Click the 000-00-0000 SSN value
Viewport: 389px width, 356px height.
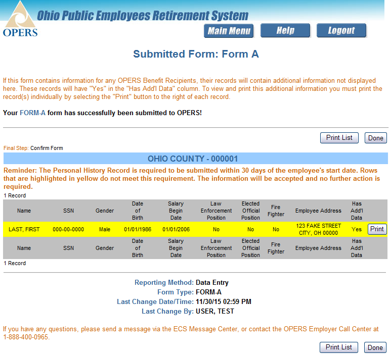68,229
